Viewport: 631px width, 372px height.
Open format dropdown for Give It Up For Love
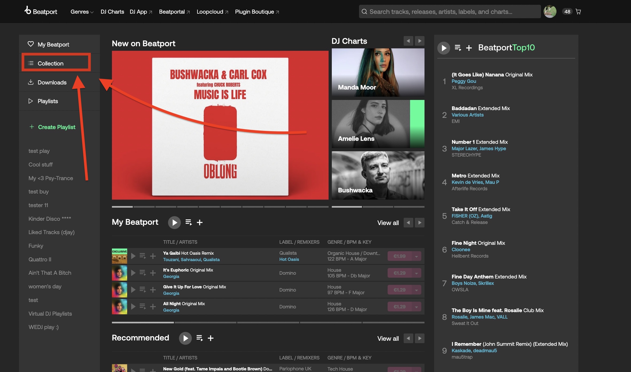coord(416,290)
